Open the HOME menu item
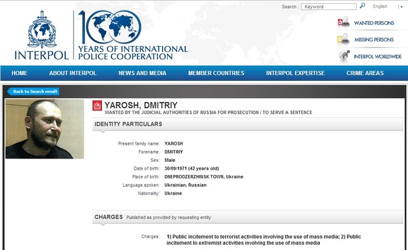Screen dimensions: 408x250 (19, 73)
